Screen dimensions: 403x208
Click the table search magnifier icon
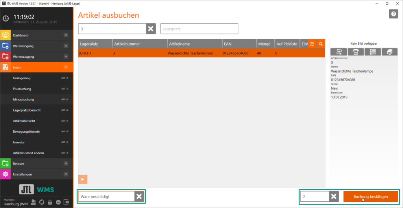click(321, 44)
